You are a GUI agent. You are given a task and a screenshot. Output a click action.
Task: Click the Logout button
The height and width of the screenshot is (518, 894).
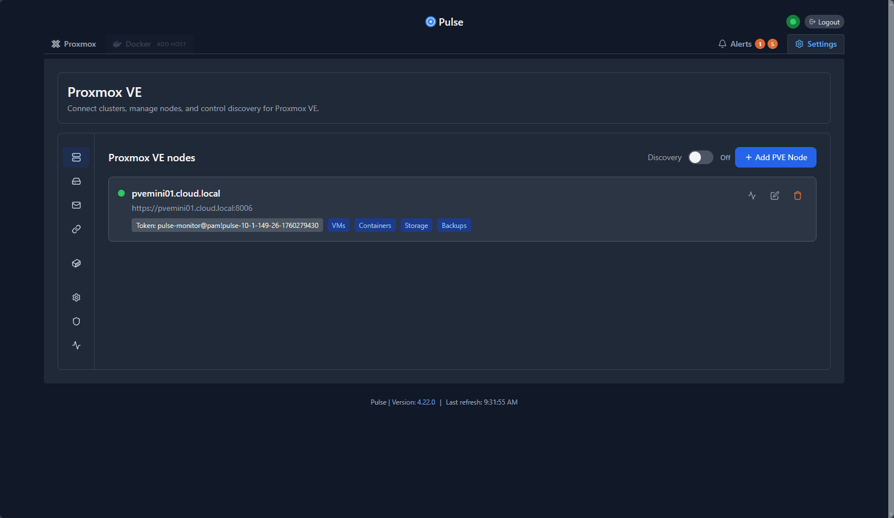(824, 22)
